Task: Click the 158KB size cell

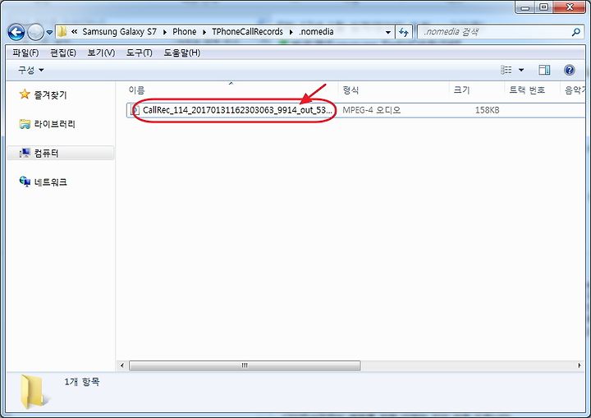Action: point(487,110)
